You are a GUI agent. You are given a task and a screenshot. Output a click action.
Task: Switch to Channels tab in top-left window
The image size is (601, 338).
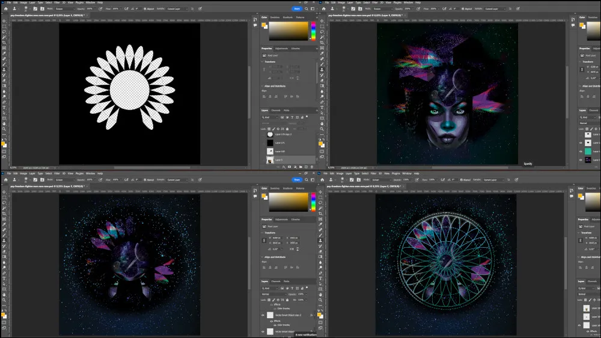[x=276, y=111]
